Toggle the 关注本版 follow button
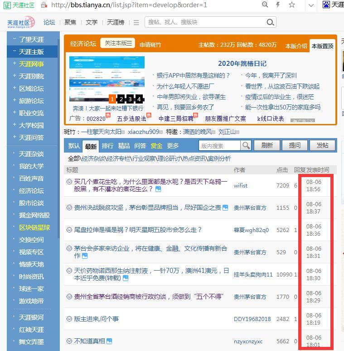This screenshot has width=344, height=351. [118, 43]
